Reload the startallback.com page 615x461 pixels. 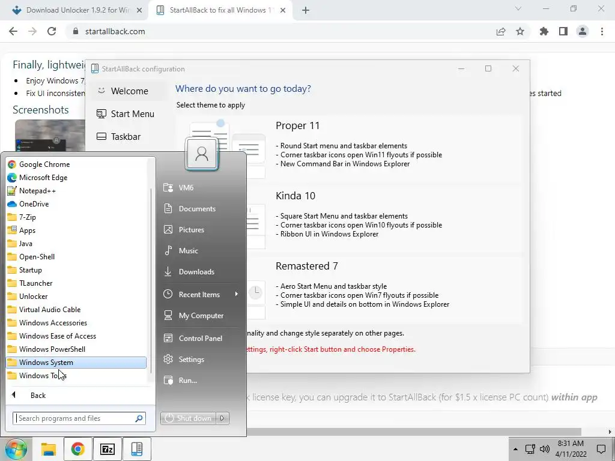tap(52, 31)
